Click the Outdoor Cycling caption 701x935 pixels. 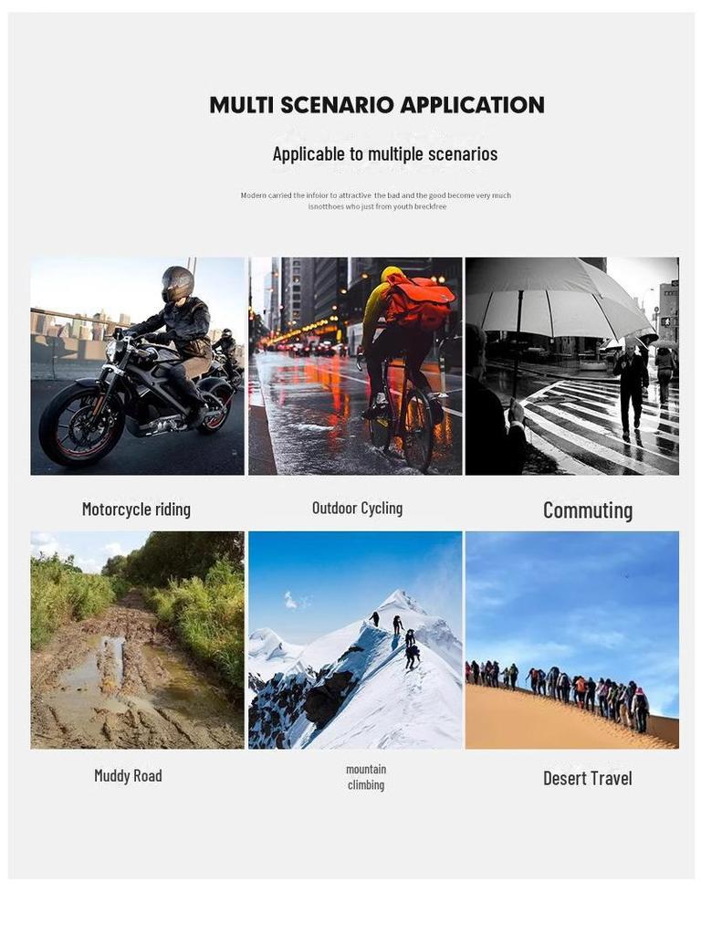pyautogui.click(x=358, y=508)
